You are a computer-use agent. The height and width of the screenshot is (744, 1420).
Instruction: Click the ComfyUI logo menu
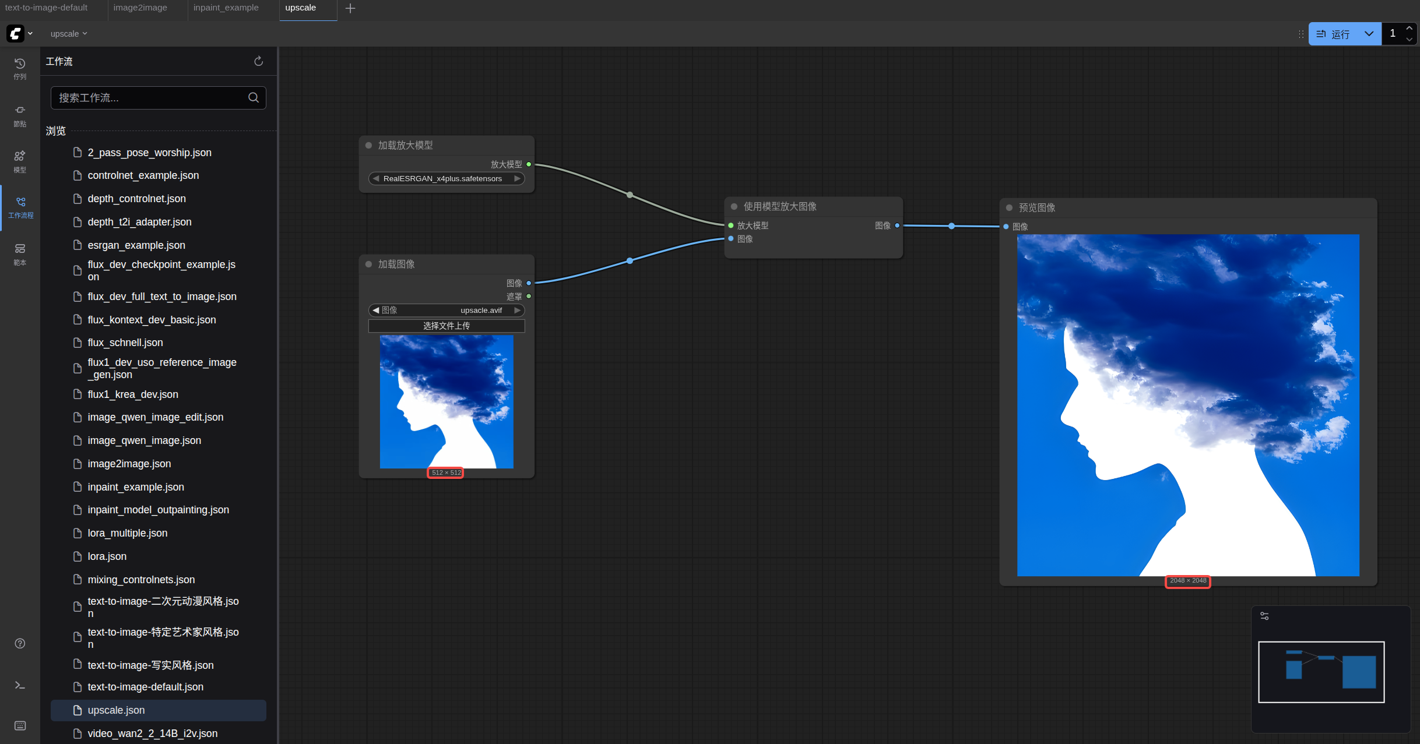15,33
